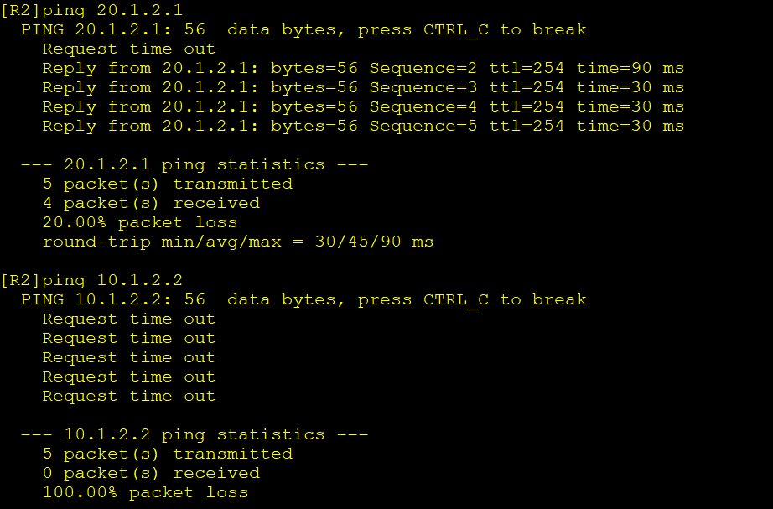Click the reply line with Sequence=2 time=90 ms
This screenshot has height=509, width=773.
pos(363,68)
